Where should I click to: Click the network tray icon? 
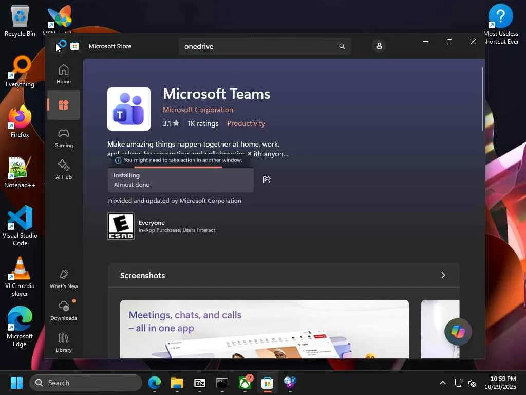coord(459,383)
